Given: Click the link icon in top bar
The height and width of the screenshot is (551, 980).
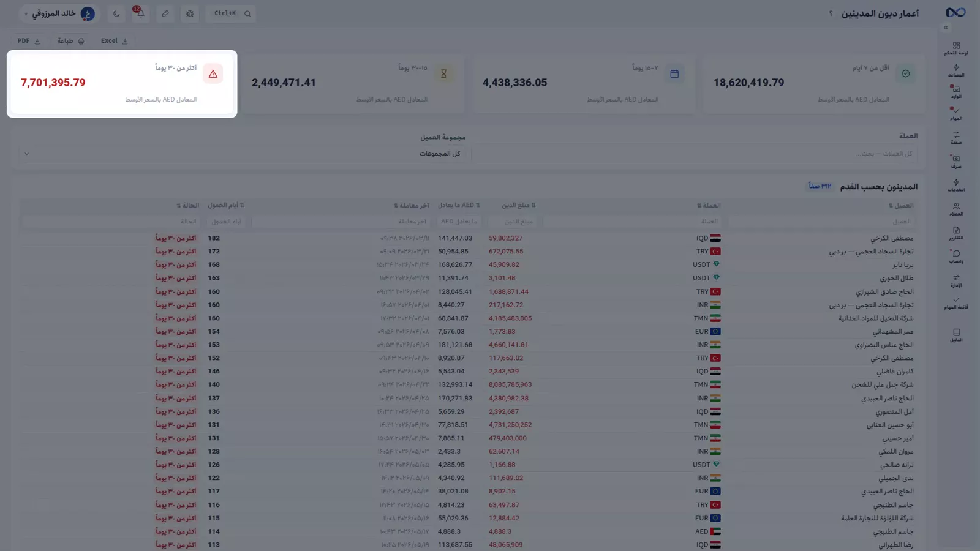Looking at the screenshot, I should 165,13.
